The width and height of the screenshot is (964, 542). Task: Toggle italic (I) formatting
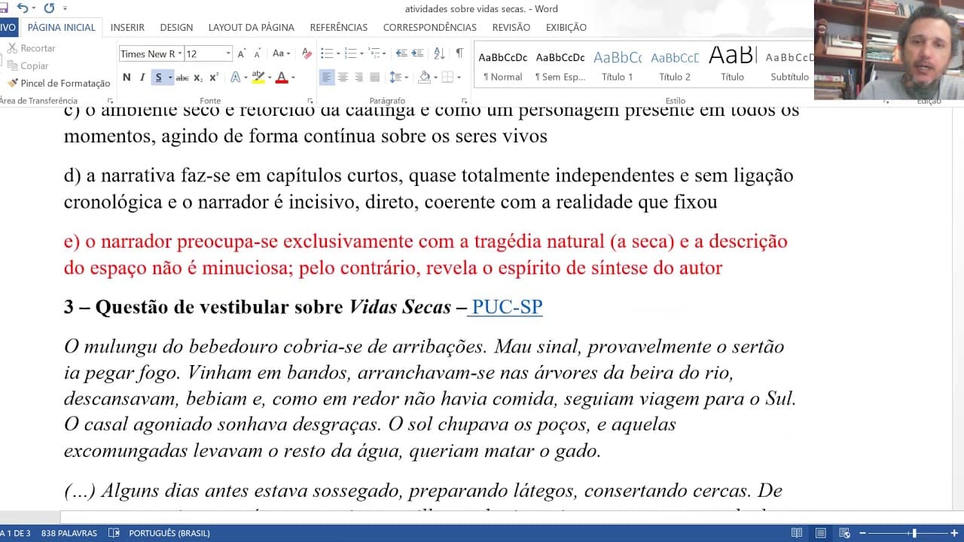pyautogui.click(x=142, y=78)
